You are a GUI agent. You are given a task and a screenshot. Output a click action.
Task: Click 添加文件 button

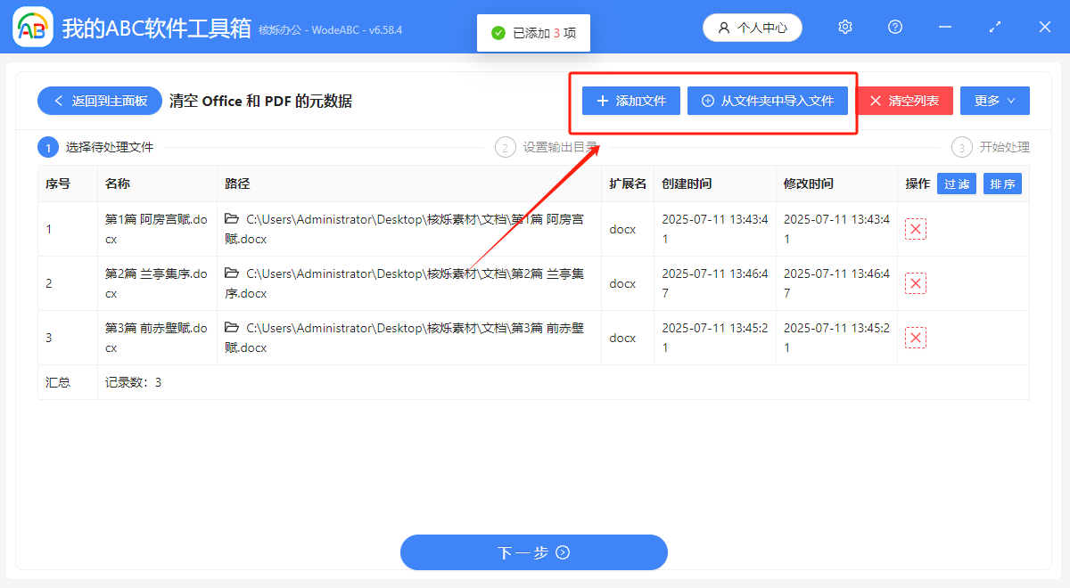(x=631, y=101)
